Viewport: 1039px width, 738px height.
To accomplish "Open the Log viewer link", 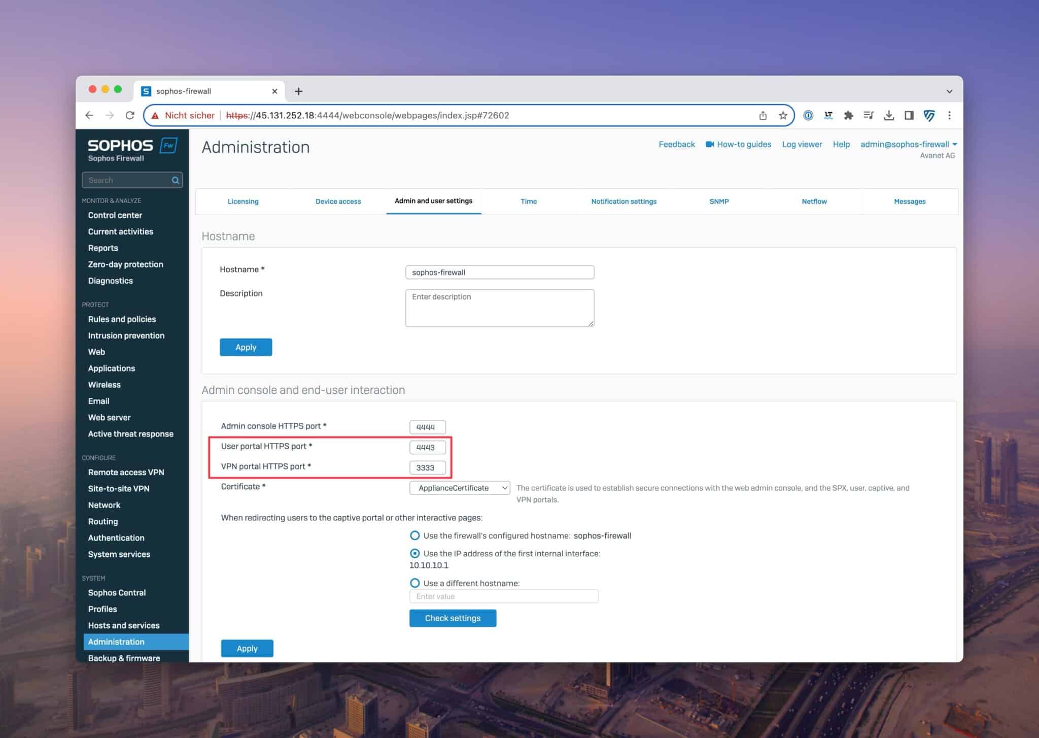I will click(x=802, y=144).
